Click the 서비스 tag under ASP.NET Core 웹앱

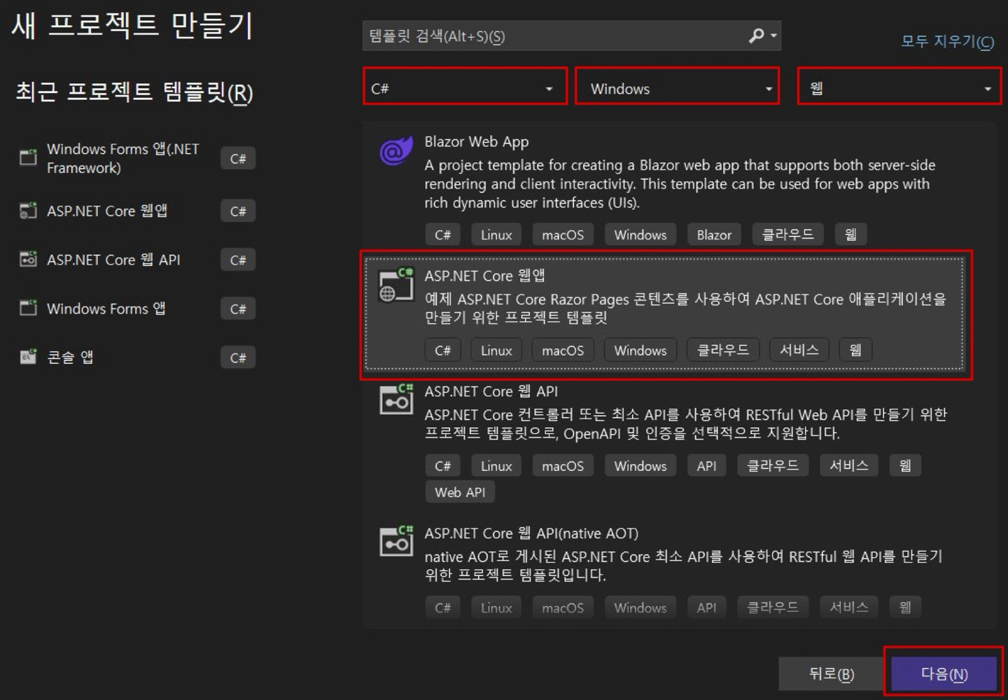click(x=799, y=350)
